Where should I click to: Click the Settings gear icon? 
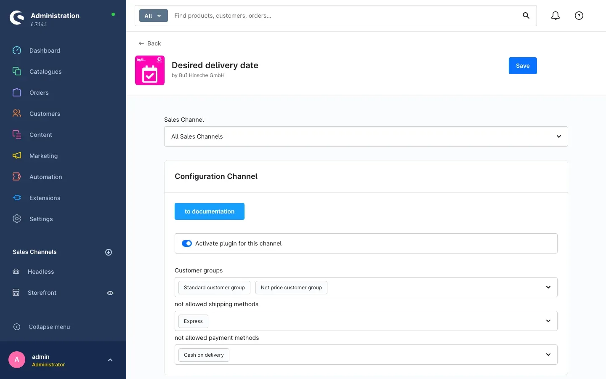click(17, 219)
